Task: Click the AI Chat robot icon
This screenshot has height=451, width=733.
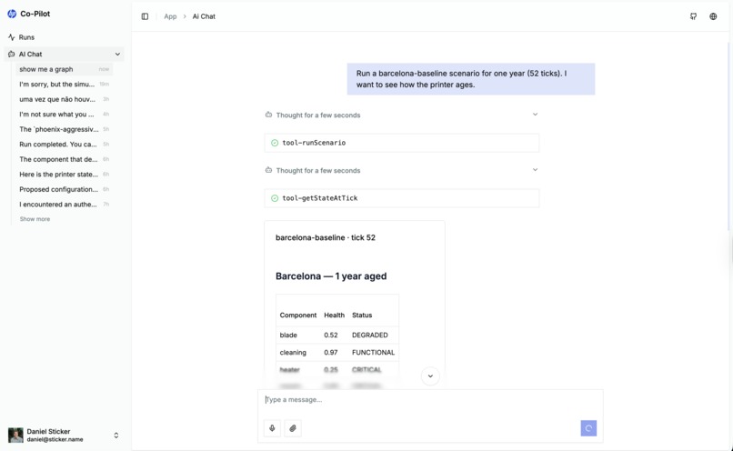Action: (11, 55)
